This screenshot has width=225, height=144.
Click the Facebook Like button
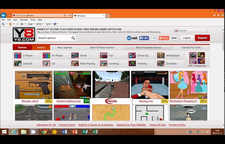click(144, 38)
